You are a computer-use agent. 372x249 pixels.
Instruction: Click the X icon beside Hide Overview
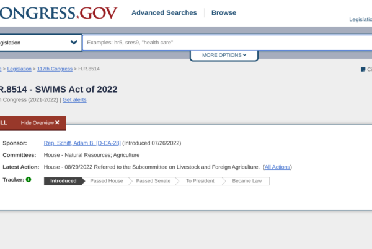point(57,122)
